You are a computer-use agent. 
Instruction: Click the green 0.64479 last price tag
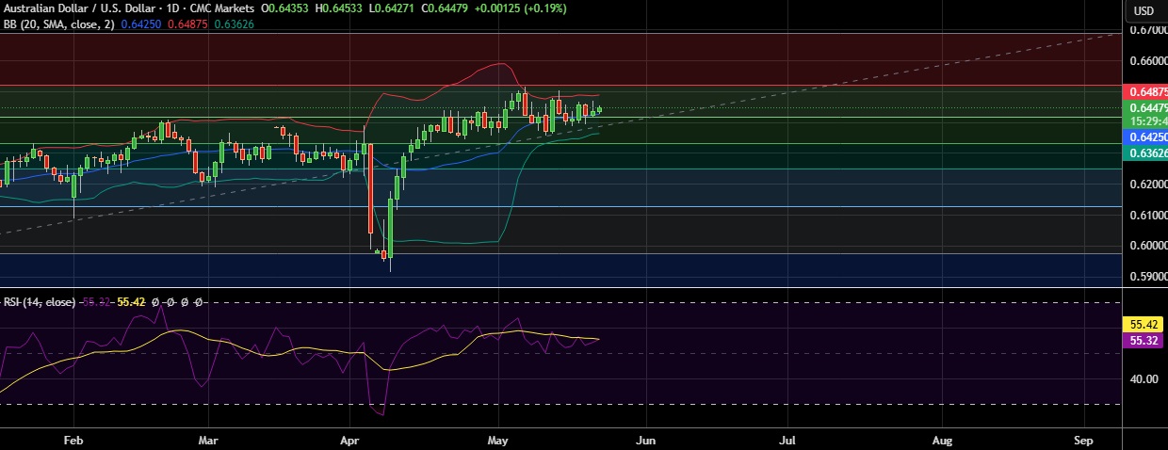pos(1144,107)
